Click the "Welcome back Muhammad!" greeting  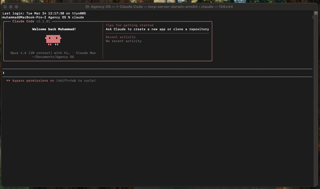click(x=54, y=29)
